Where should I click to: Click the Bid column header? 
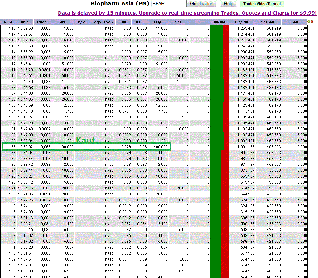pos(123,22)
